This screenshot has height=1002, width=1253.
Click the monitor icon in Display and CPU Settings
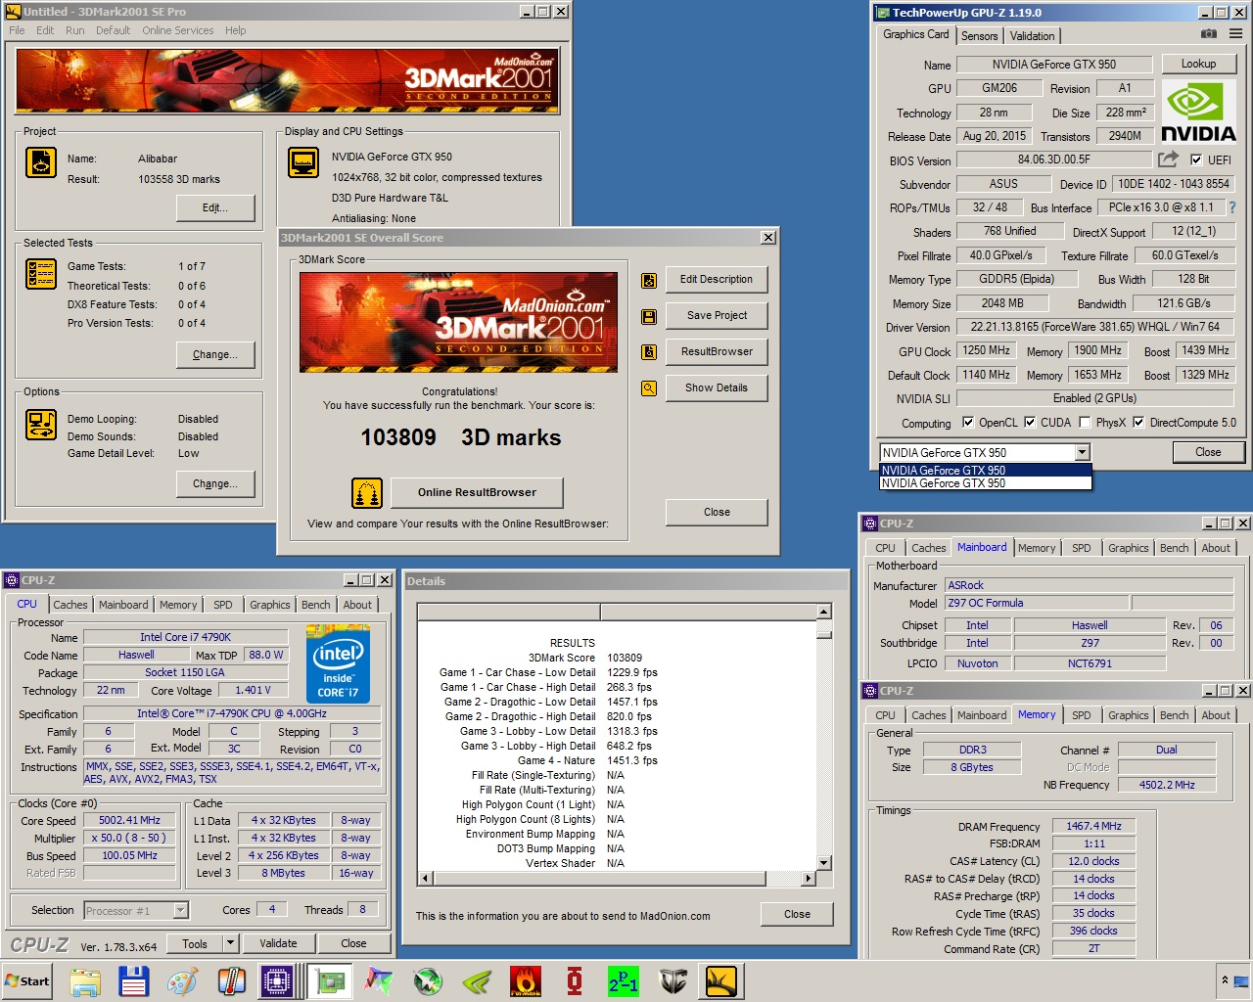(303, 162)
